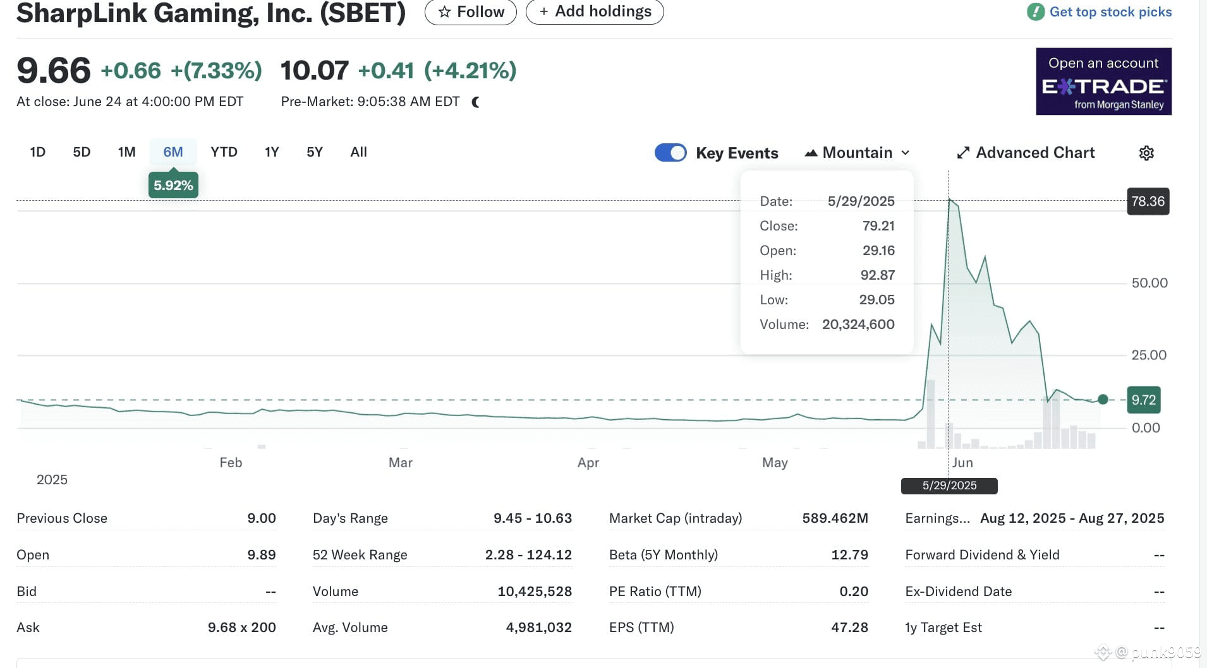Click the Ask value 9.68 x 200
This screenshot has height=668, width=1207.
point(242,628)
